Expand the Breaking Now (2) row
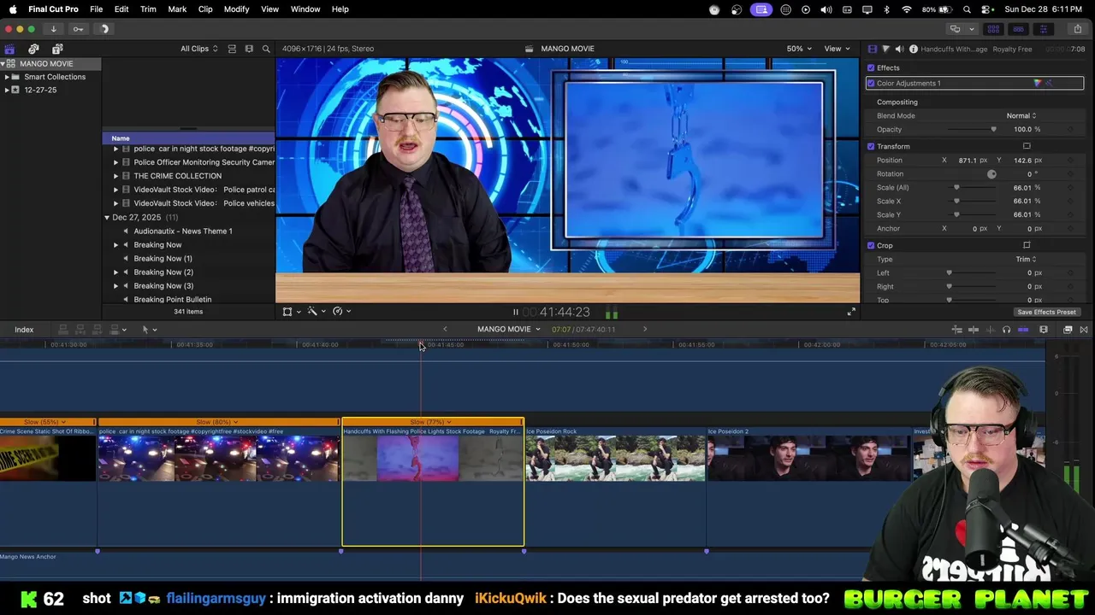The width and height of the screenshot is (1095, 615). [x=115, y=272]
